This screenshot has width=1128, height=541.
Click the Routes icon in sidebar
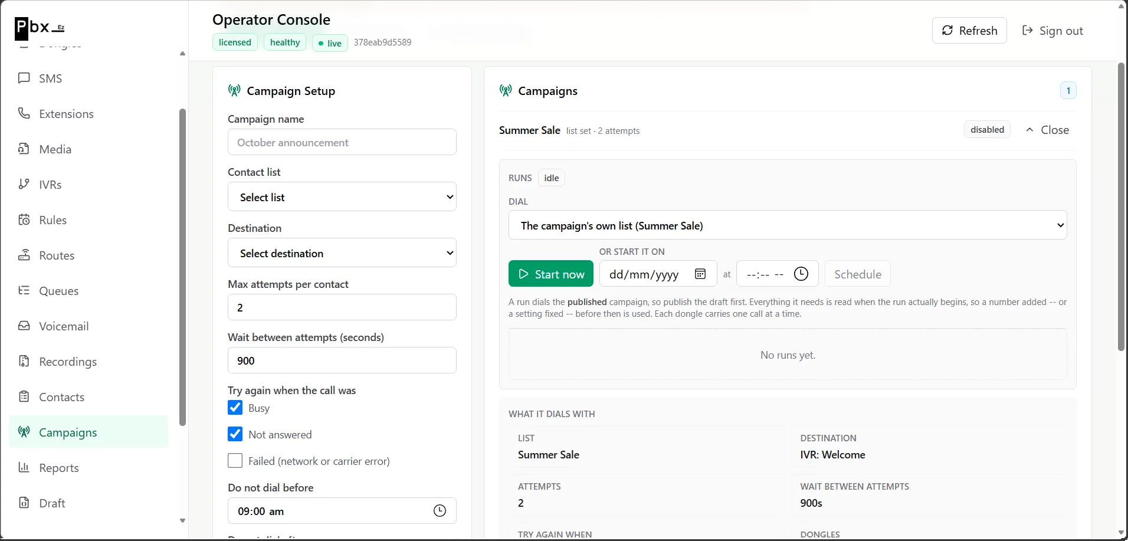(24, 255)
